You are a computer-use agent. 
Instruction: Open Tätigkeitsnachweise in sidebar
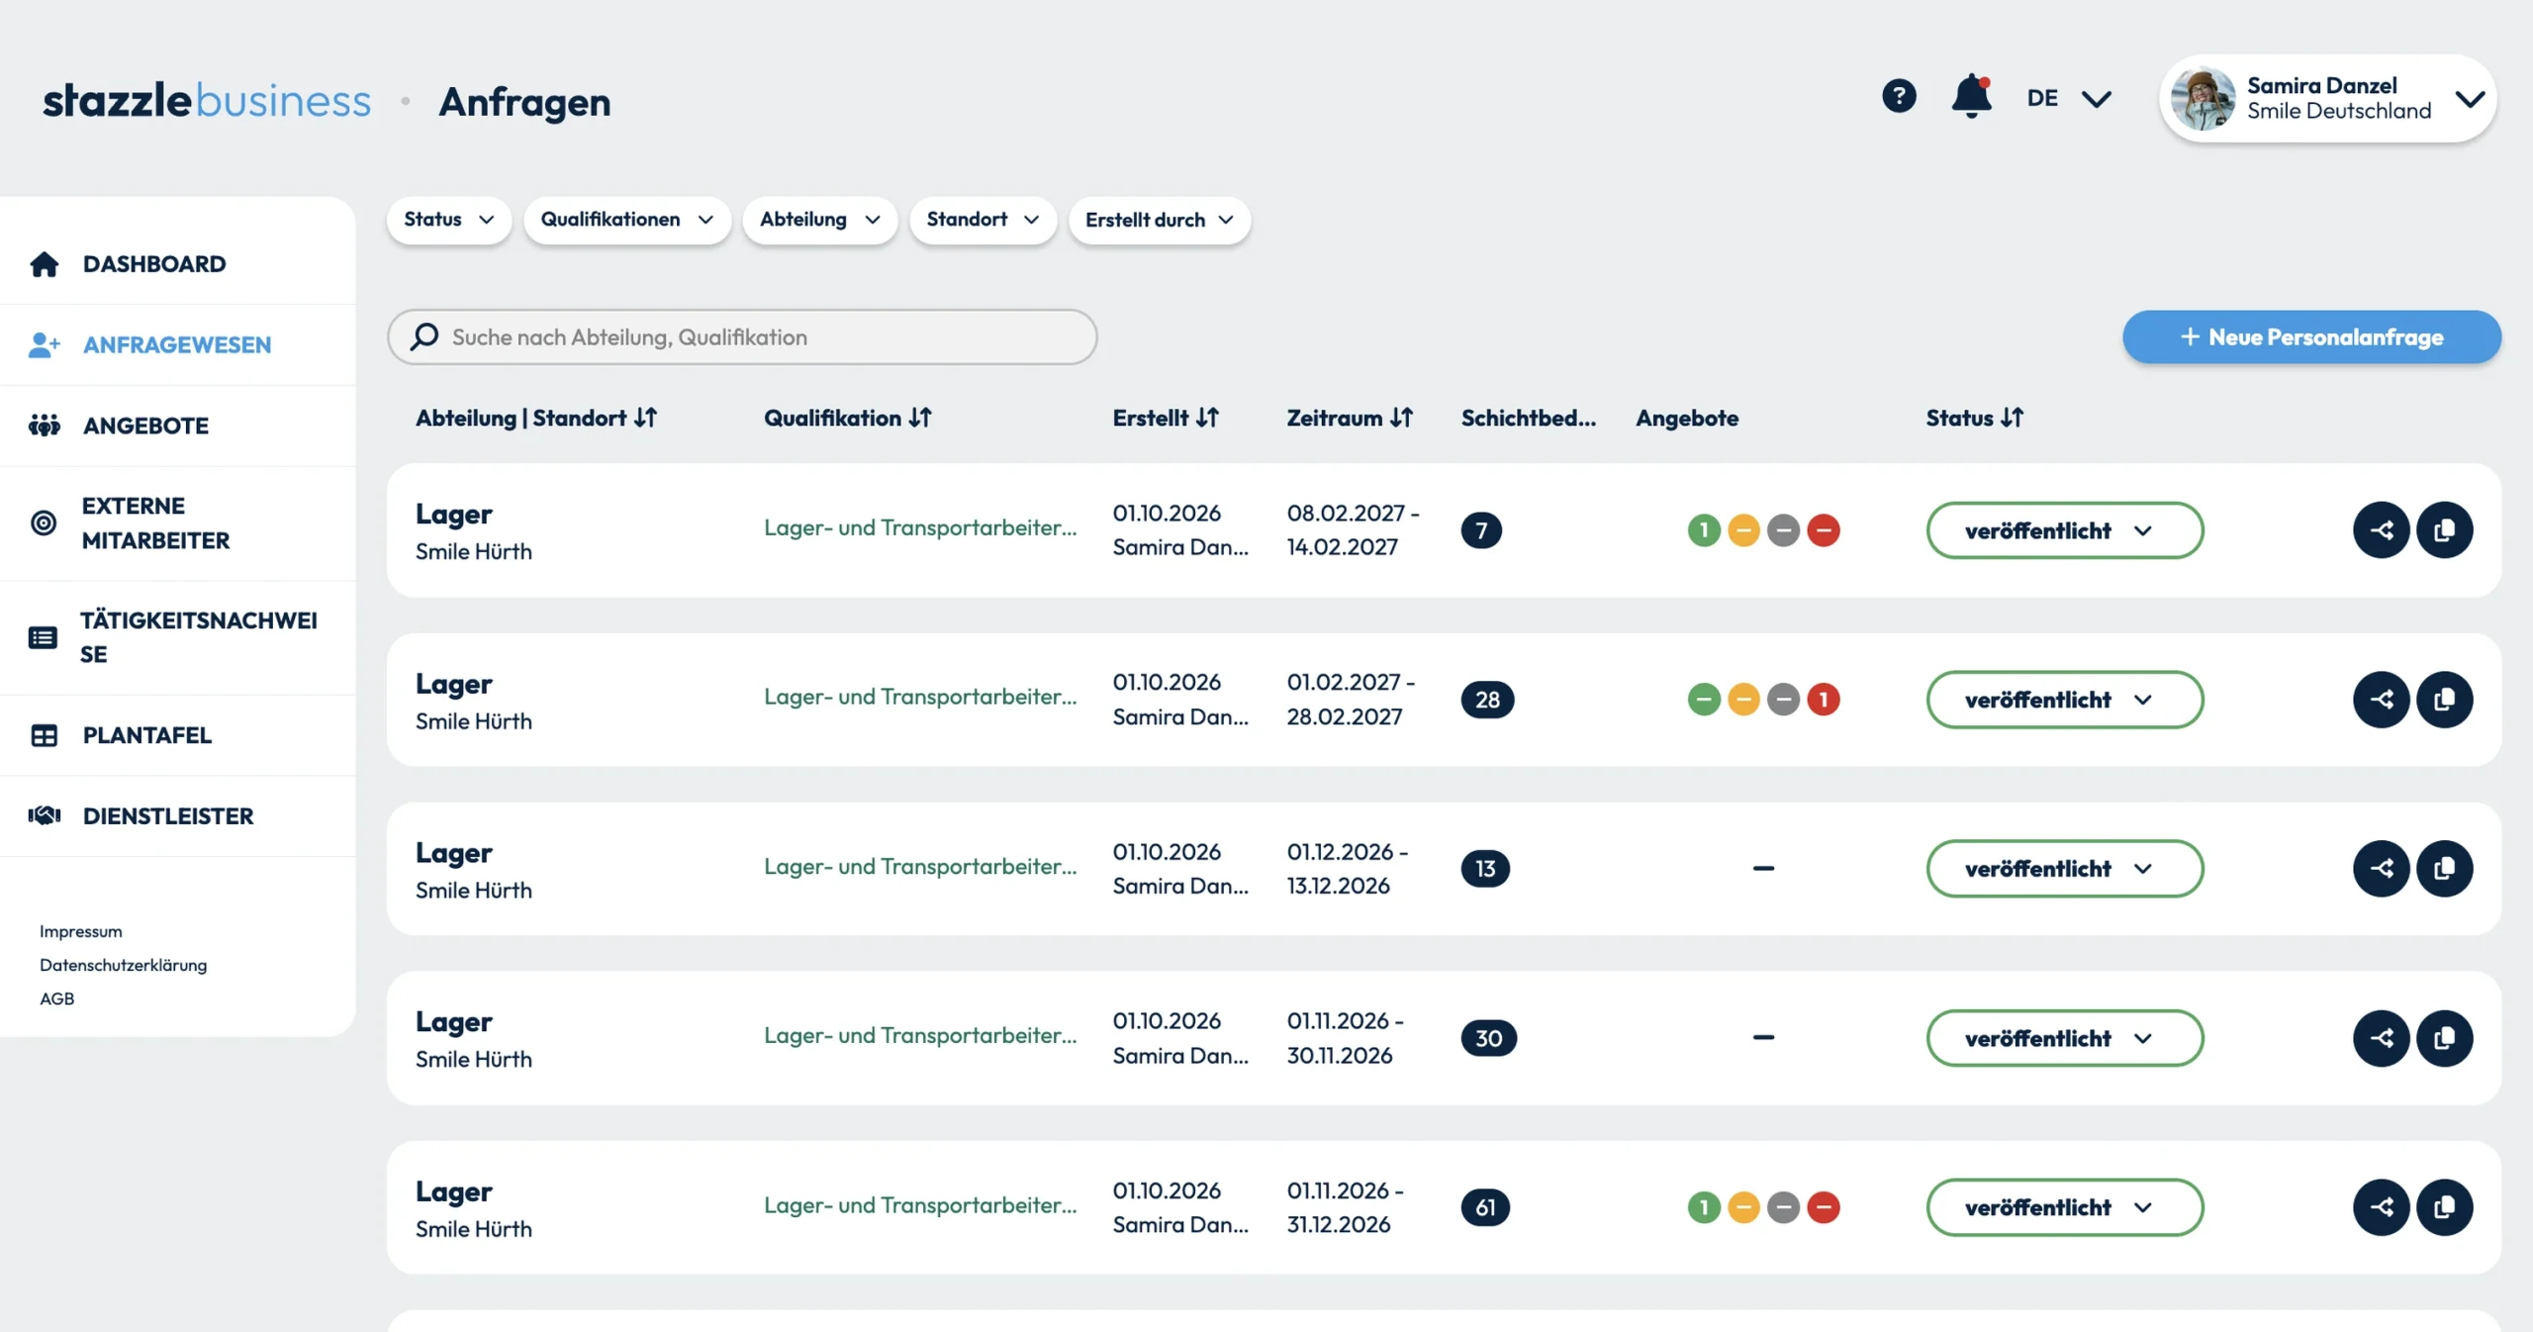coord(178,637)
